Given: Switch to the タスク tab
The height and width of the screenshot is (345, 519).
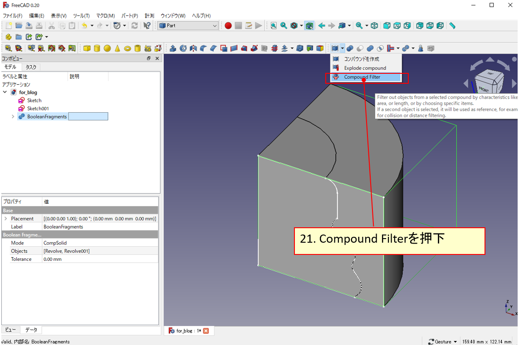Looking at the screenshot, I should coord(31,67).
